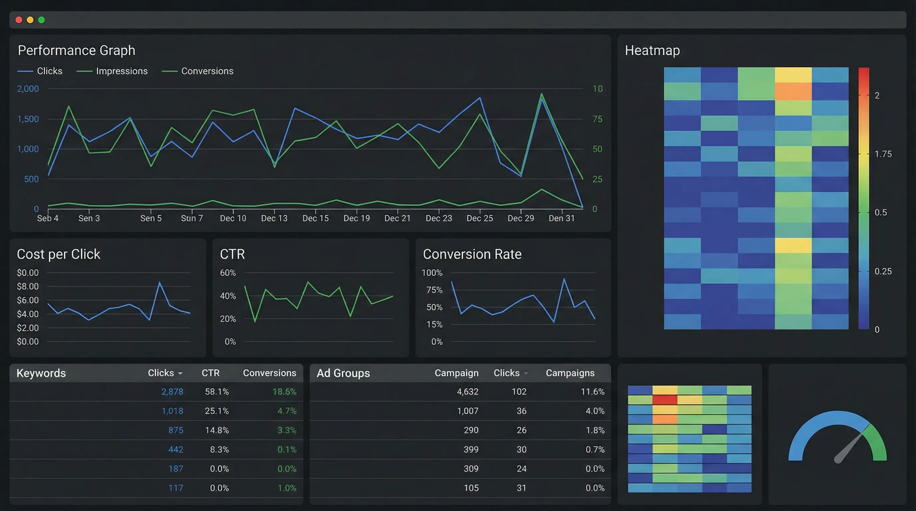Toggle the Conversions legend series
916x511 pixels.
coord(207,71)
